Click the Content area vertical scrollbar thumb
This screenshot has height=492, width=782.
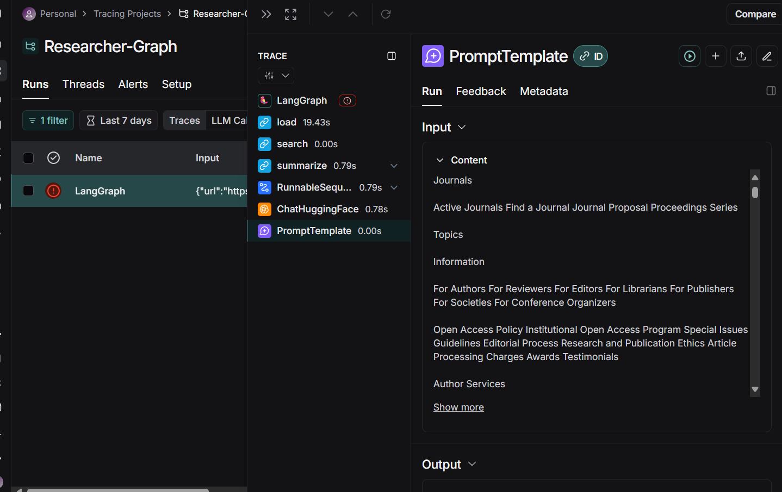coord(755,192)
